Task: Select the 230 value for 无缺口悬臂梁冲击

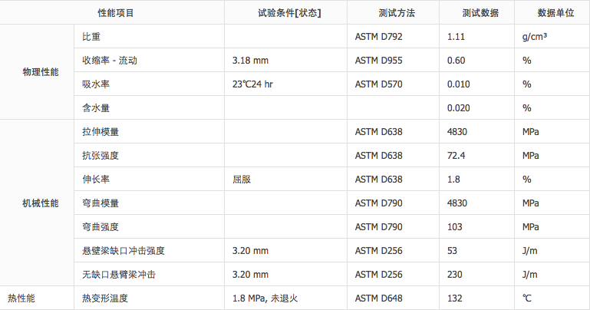Action: point(455,275)
